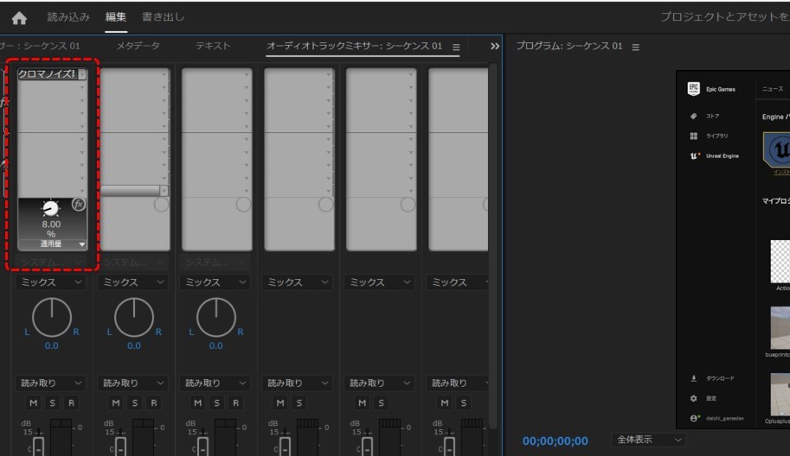The image size is (790, 456).
Task: Click the 8.00 effect amount value
Action: click(x=51, y=225)
